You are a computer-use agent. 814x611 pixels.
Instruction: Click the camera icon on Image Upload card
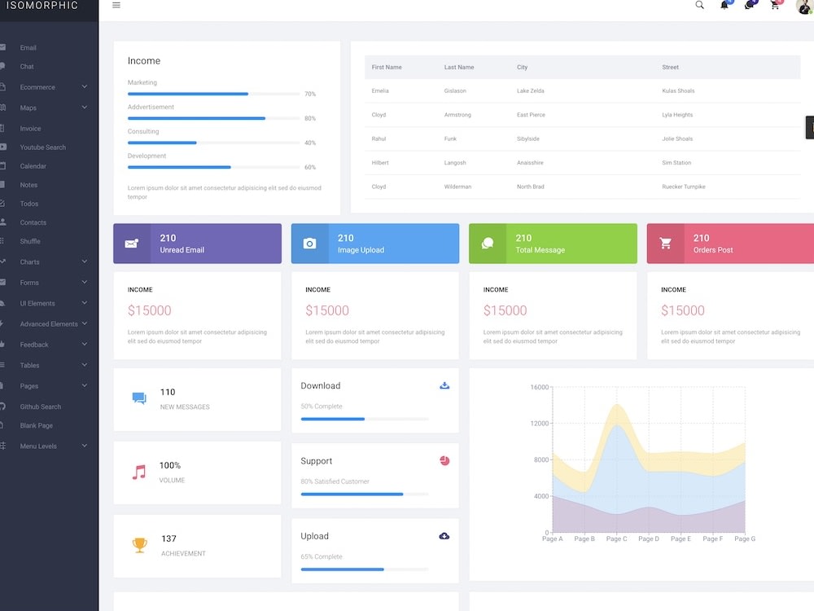click(310, 243)
